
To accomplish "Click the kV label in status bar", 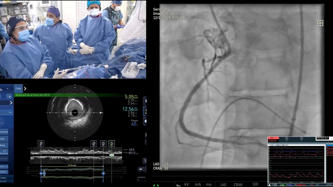I will click(x=187, y=184).
